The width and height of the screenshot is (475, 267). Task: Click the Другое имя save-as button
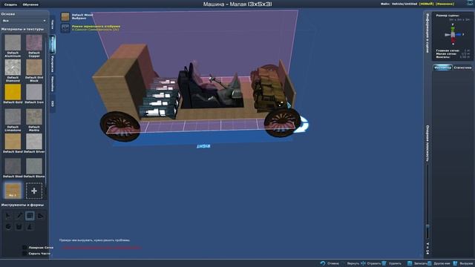[x=439, y=263]
